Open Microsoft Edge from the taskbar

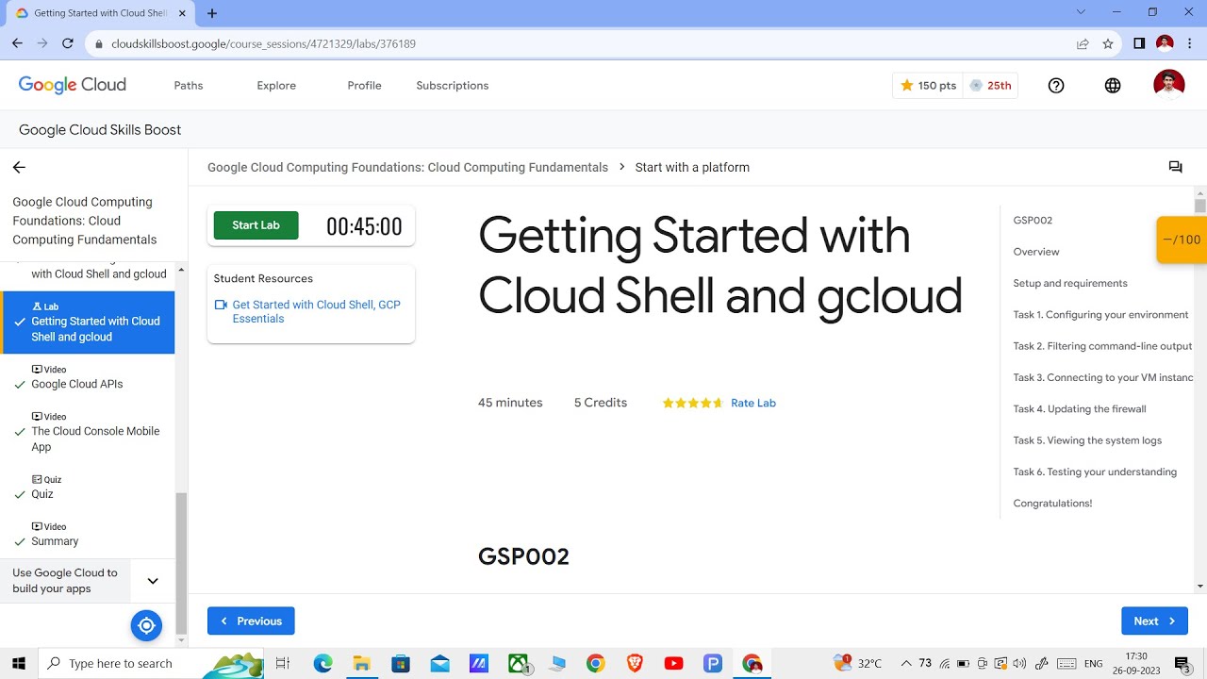323,663
